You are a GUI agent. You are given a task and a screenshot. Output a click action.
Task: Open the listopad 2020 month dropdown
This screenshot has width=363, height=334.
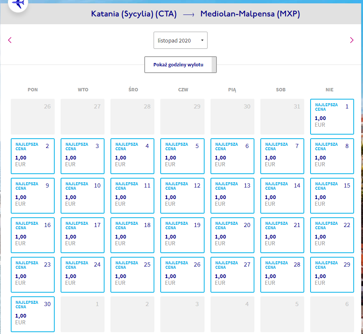[180, 40]
